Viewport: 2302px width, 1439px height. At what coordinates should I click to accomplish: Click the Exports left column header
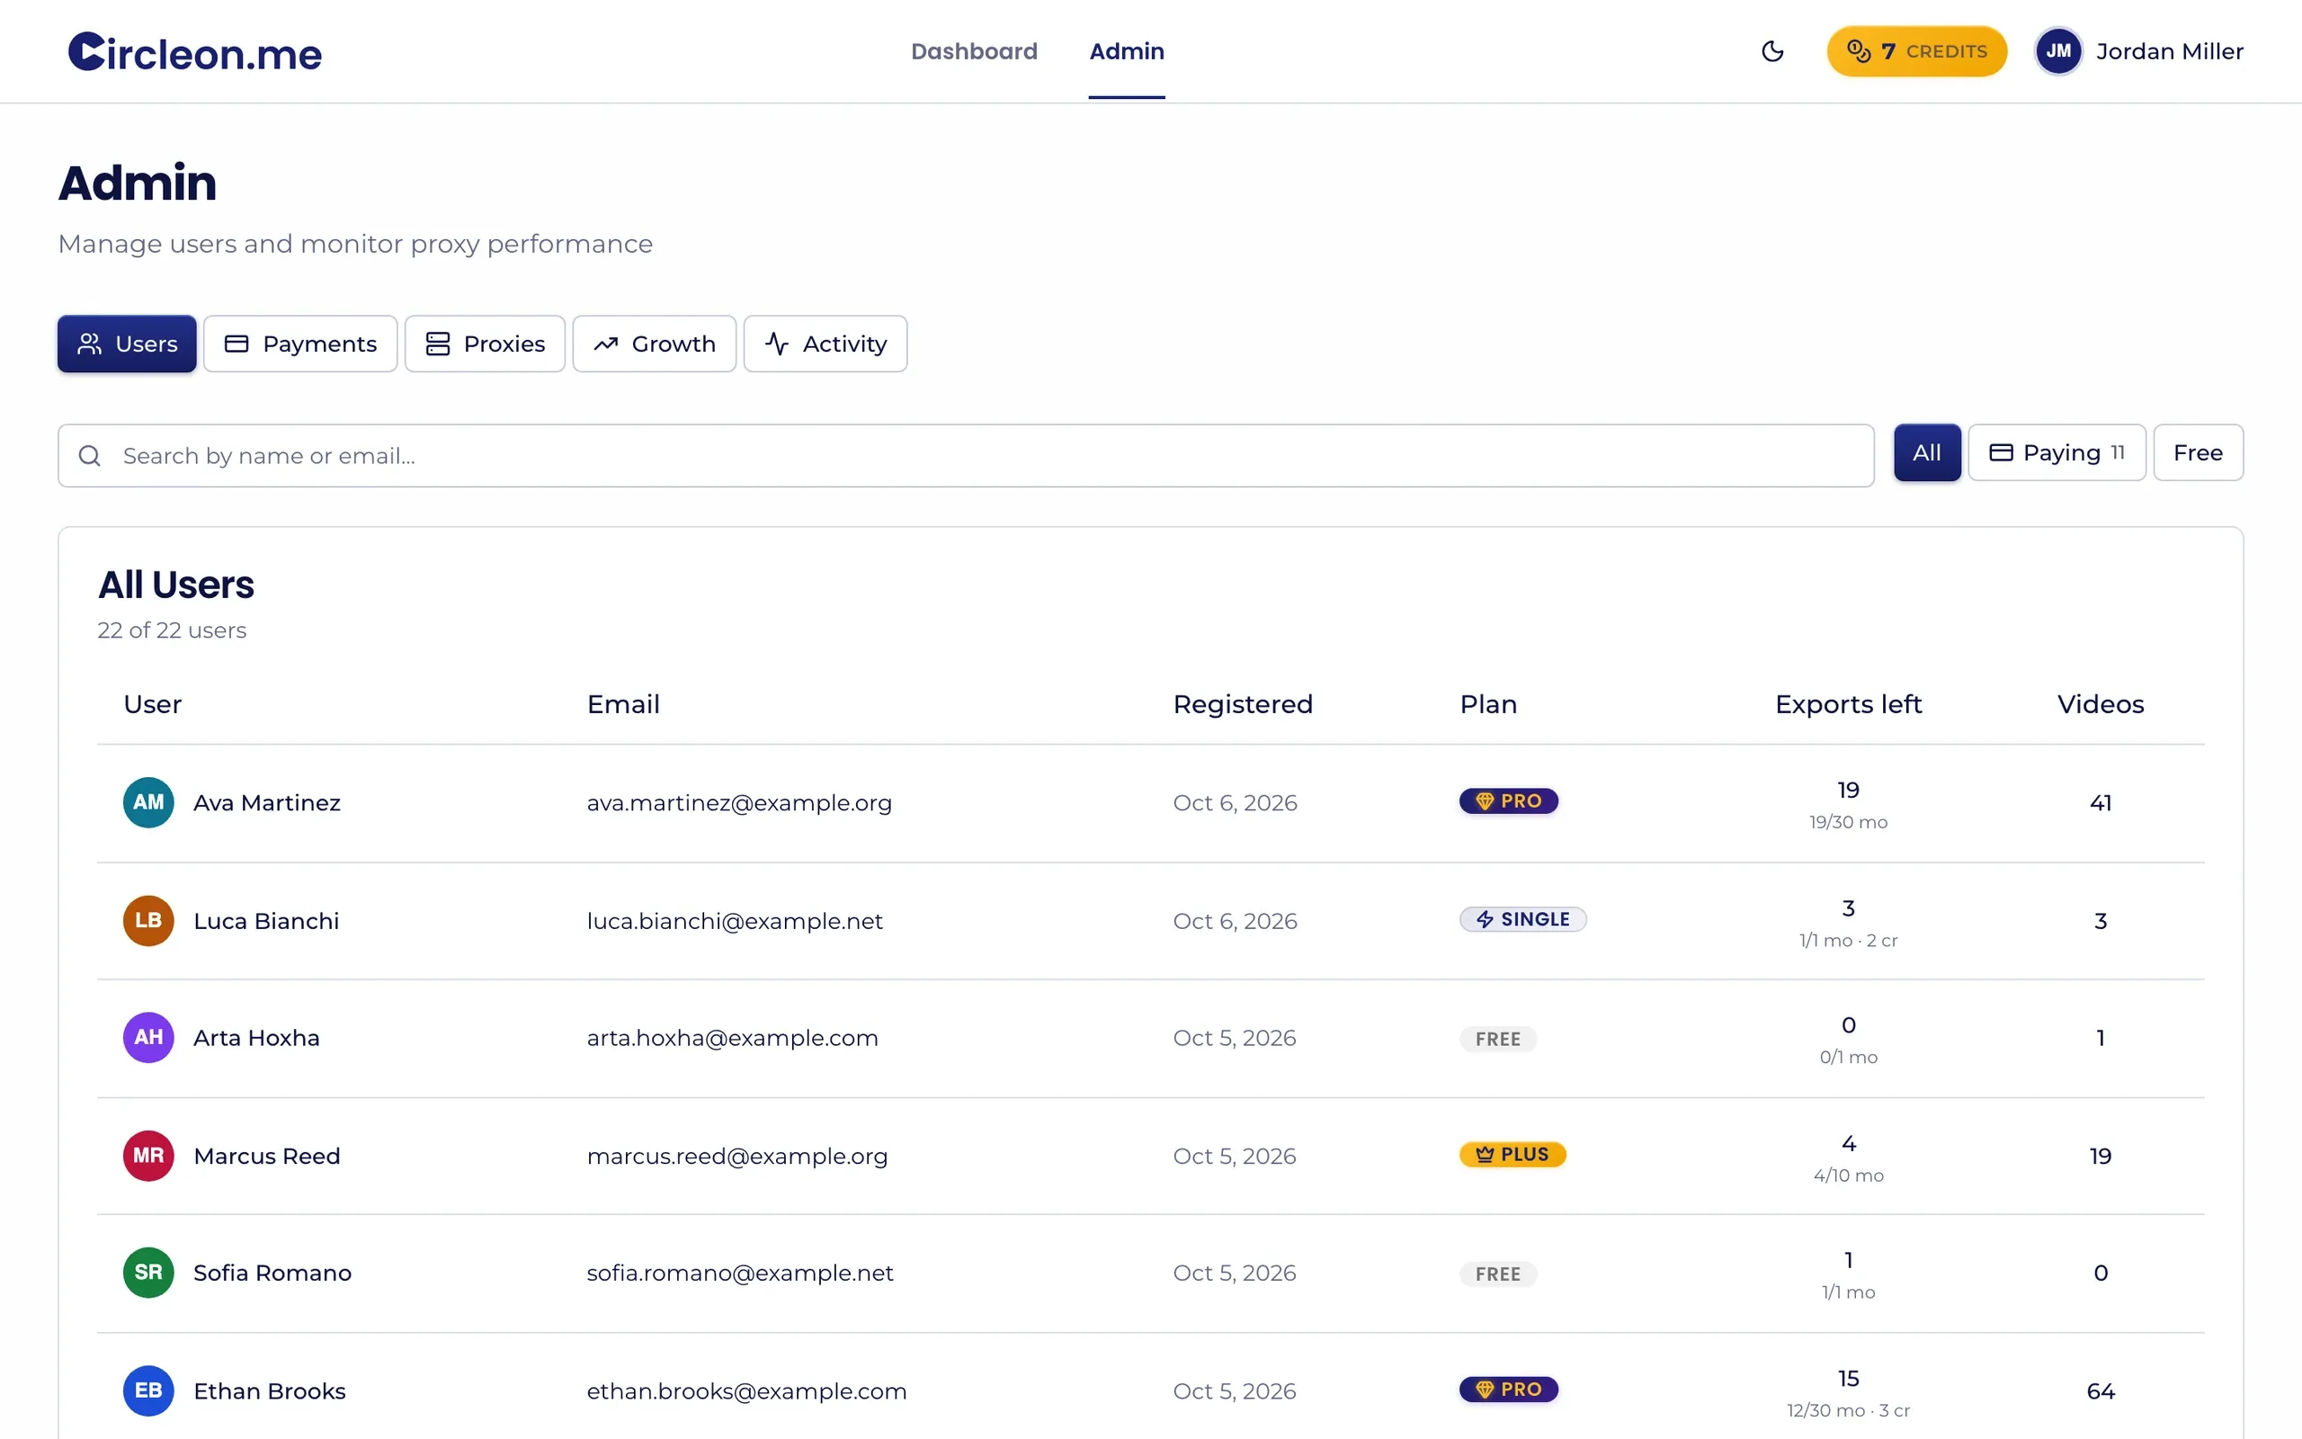[x=1848, y=704]
